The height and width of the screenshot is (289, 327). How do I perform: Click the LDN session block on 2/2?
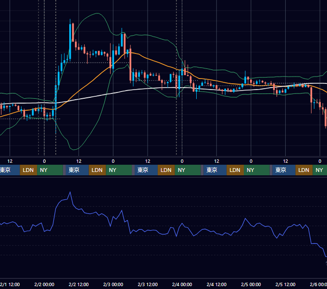98,170
